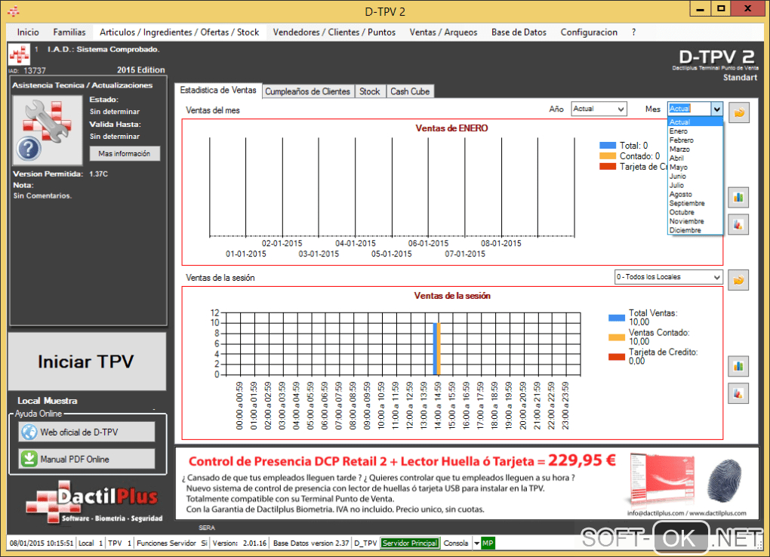The height and width of the screenshot is (557, 770).
Task: Open Vendedores / Clientes / Puntos menu
Action: pos(334,32)
